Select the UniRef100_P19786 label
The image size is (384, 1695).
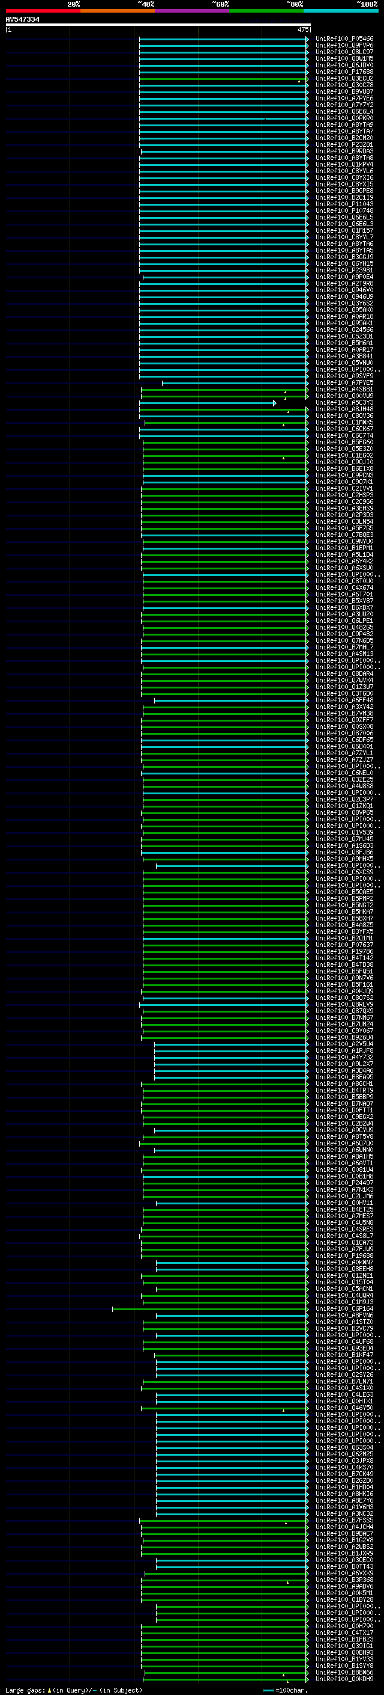click(344, 951)
